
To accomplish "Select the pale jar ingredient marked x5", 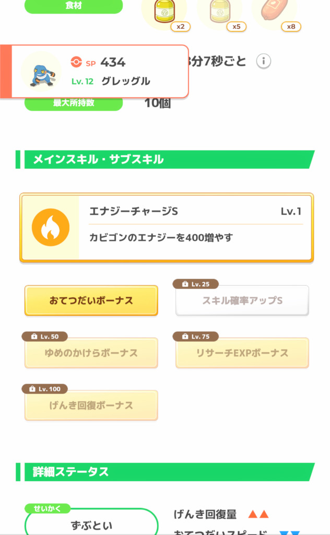I will [220, 11].
